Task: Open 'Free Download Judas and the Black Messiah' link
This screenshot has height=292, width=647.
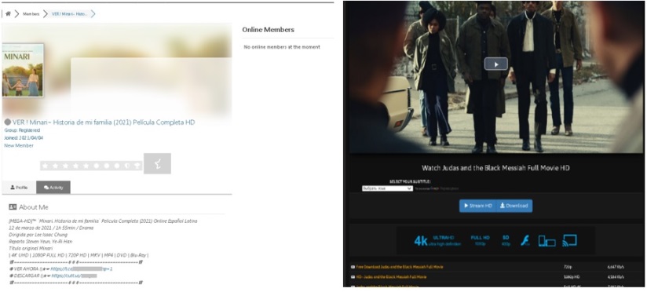Action: [400, 267]
